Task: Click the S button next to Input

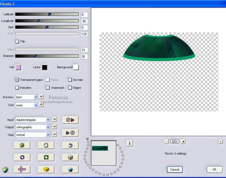Action: [x=55, y=119]
